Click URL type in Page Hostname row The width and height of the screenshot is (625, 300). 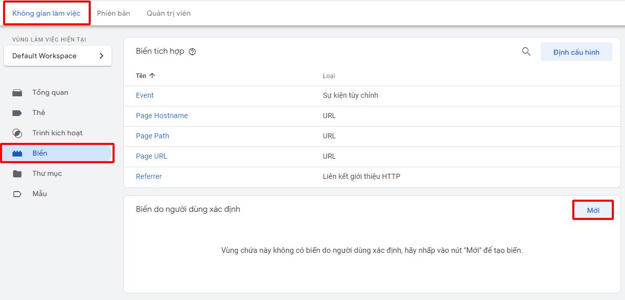[x=329, y=116]
